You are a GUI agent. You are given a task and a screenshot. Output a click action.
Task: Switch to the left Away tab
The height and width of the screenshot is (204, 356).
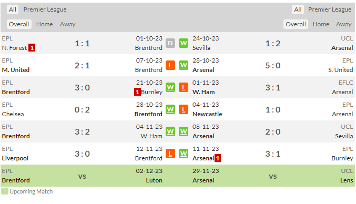click(x=68, y=24)
